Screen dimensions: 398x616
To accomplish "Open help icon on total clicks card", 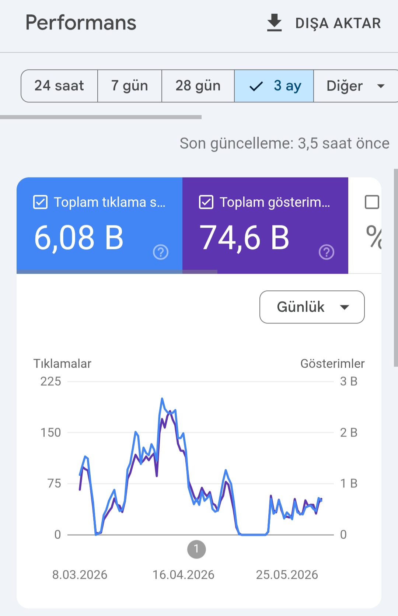I will [x=161, y=252].
